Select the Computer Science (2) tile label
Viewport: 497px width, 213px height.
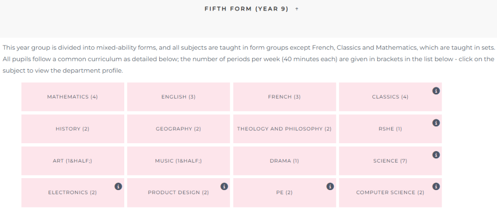click(390, 192)
